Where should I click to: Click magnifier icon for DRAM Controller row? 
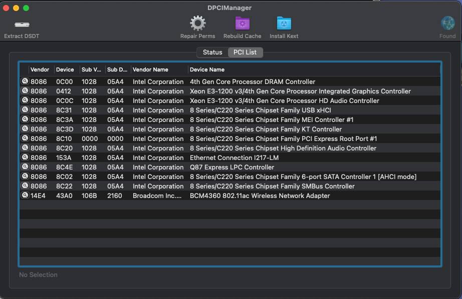(x=25, y=81)
